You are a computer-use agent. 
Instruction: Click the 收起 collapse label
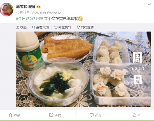point(23,27)
